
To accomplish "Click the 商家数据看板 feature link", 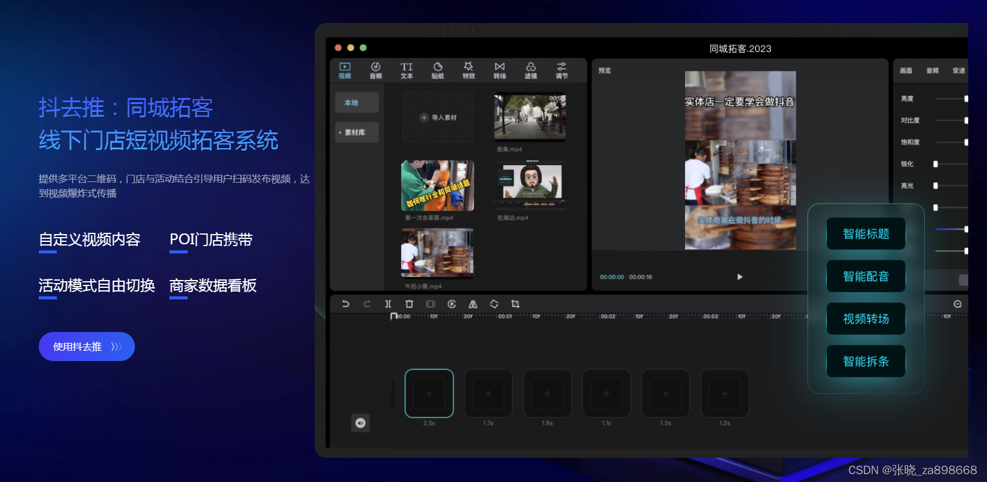I will pos(213,285).
